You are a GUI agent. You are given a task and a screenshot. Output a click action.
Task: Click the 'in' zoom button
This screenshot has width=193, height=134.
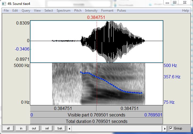click(x=21, y=128)
